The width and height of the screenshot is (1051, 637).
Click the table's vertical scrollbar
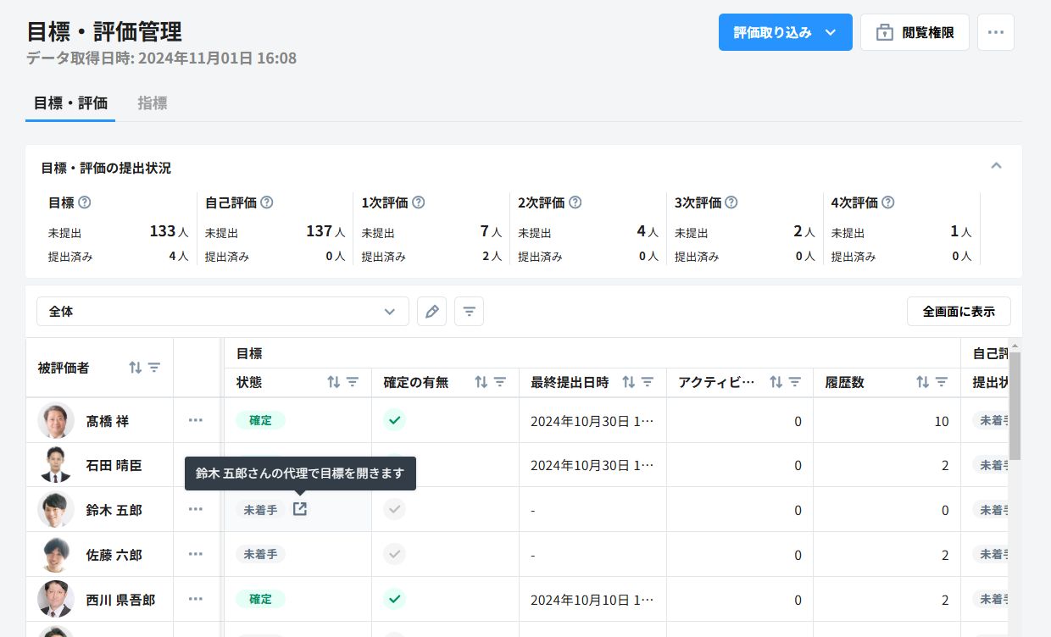[1015, 407]
